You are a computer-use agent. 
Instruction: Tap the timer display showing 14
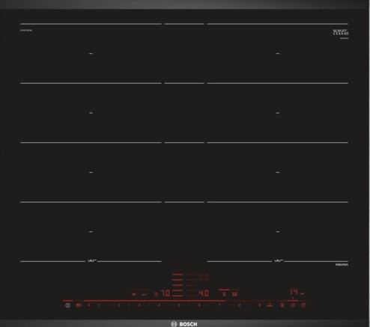294,292
